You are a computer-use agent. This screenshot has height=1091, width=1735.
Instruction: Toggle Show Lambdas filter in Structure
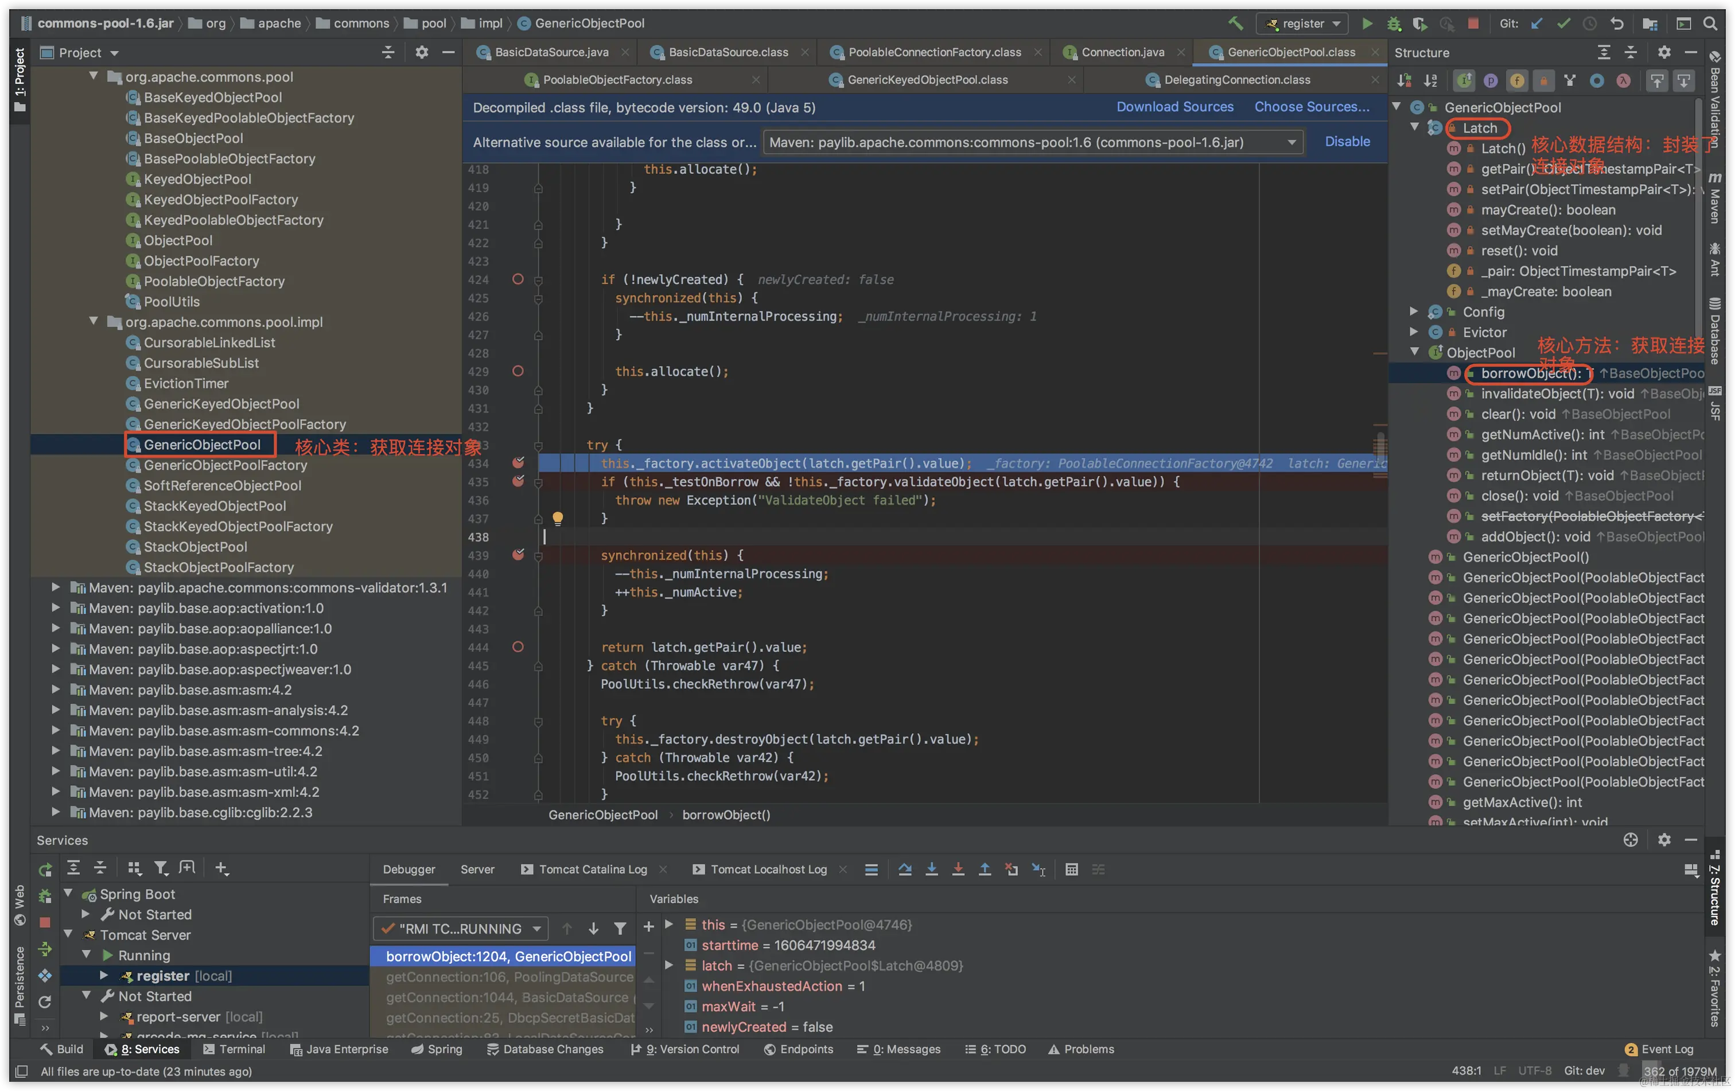tap(1623, 81)
